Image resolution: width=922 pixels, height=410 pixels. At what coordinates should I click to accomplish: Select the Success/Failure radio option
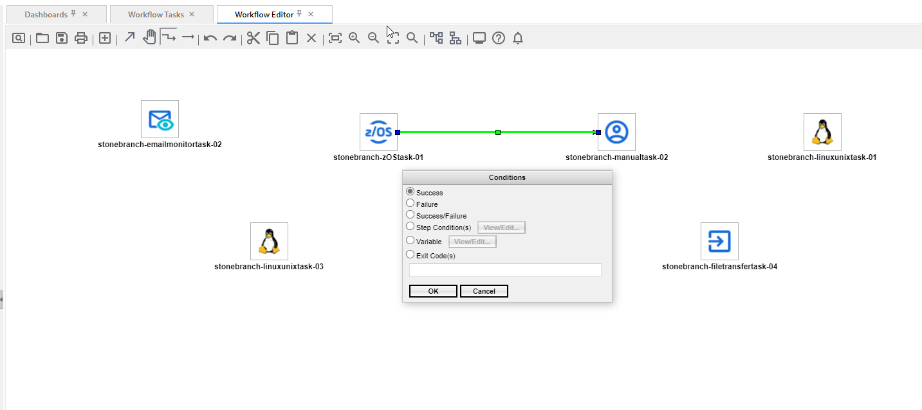[x=410, y=215]
